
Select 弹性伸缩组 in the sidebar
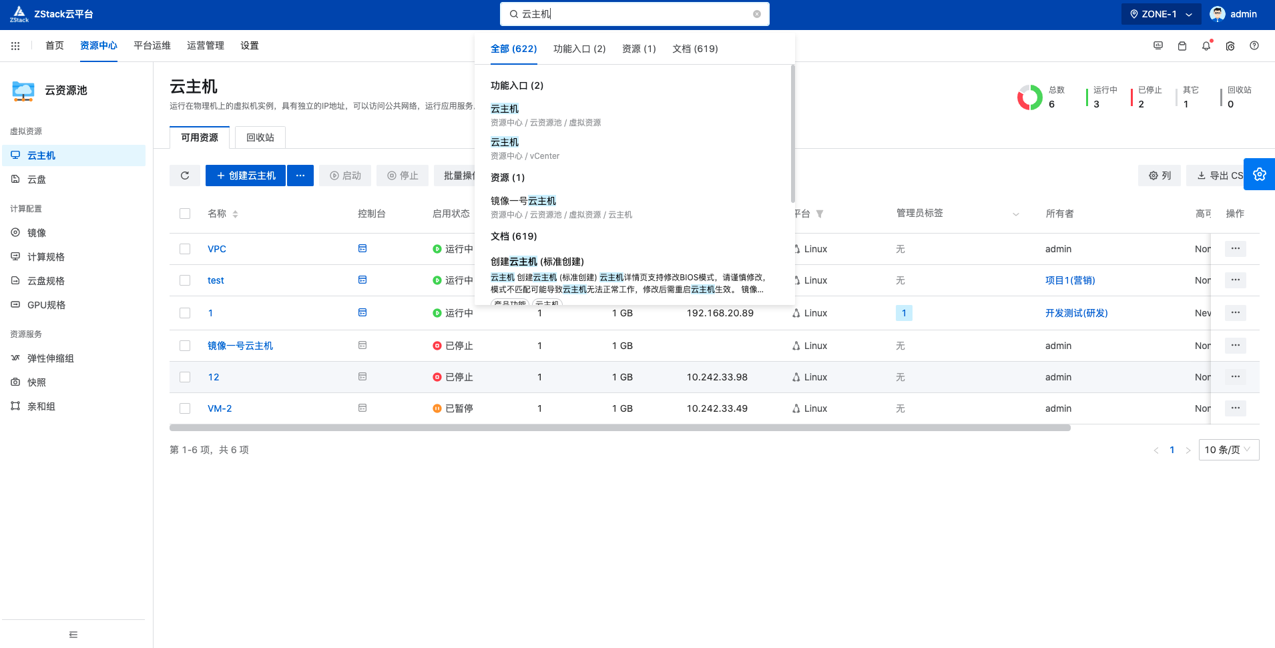51,358
